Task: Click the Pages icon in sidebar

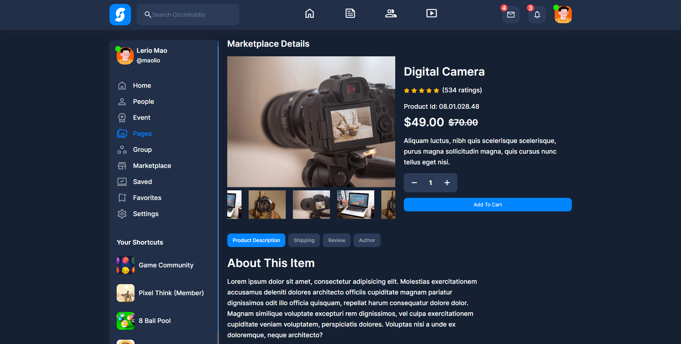Action: [x=122, y=134]
